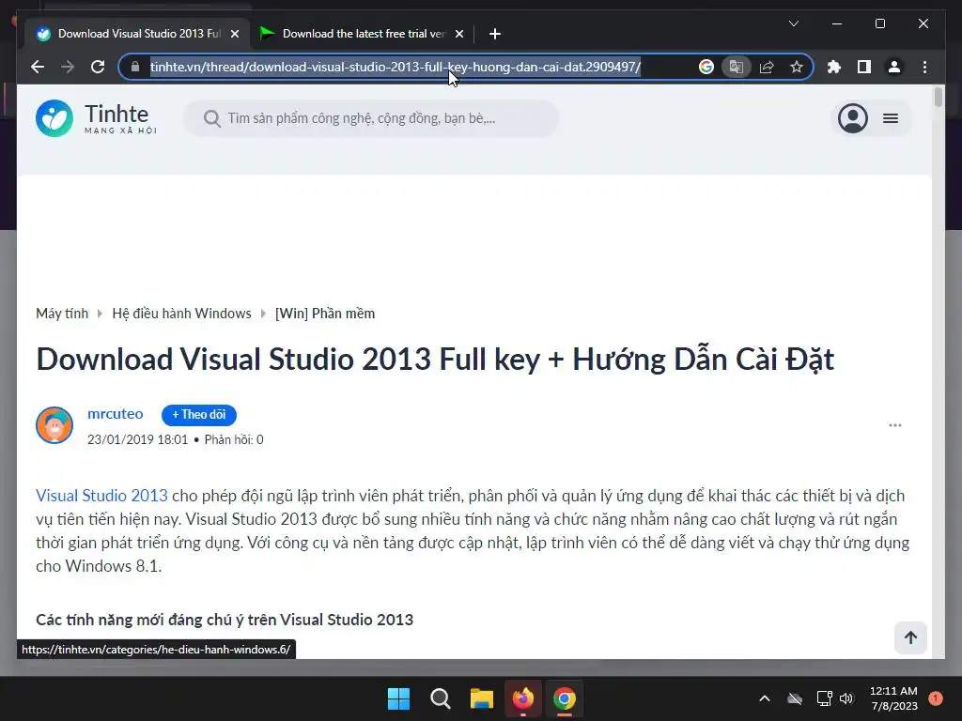Open a new browser tab

[x=495, y=34]
